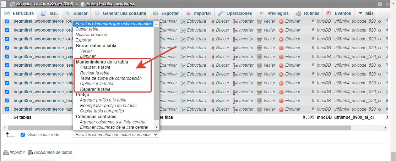Select Copiar tabla con prefijo option
This screenshot has width=396, height=161.
(x=102, y=111)
